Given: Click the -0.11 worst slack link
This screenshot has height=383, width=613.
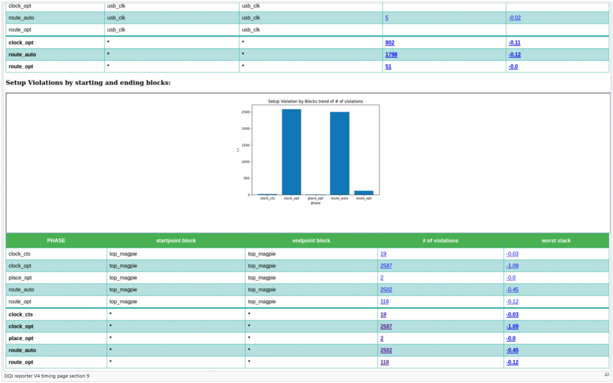Looking at the screenshot, I should click(514, 42).
